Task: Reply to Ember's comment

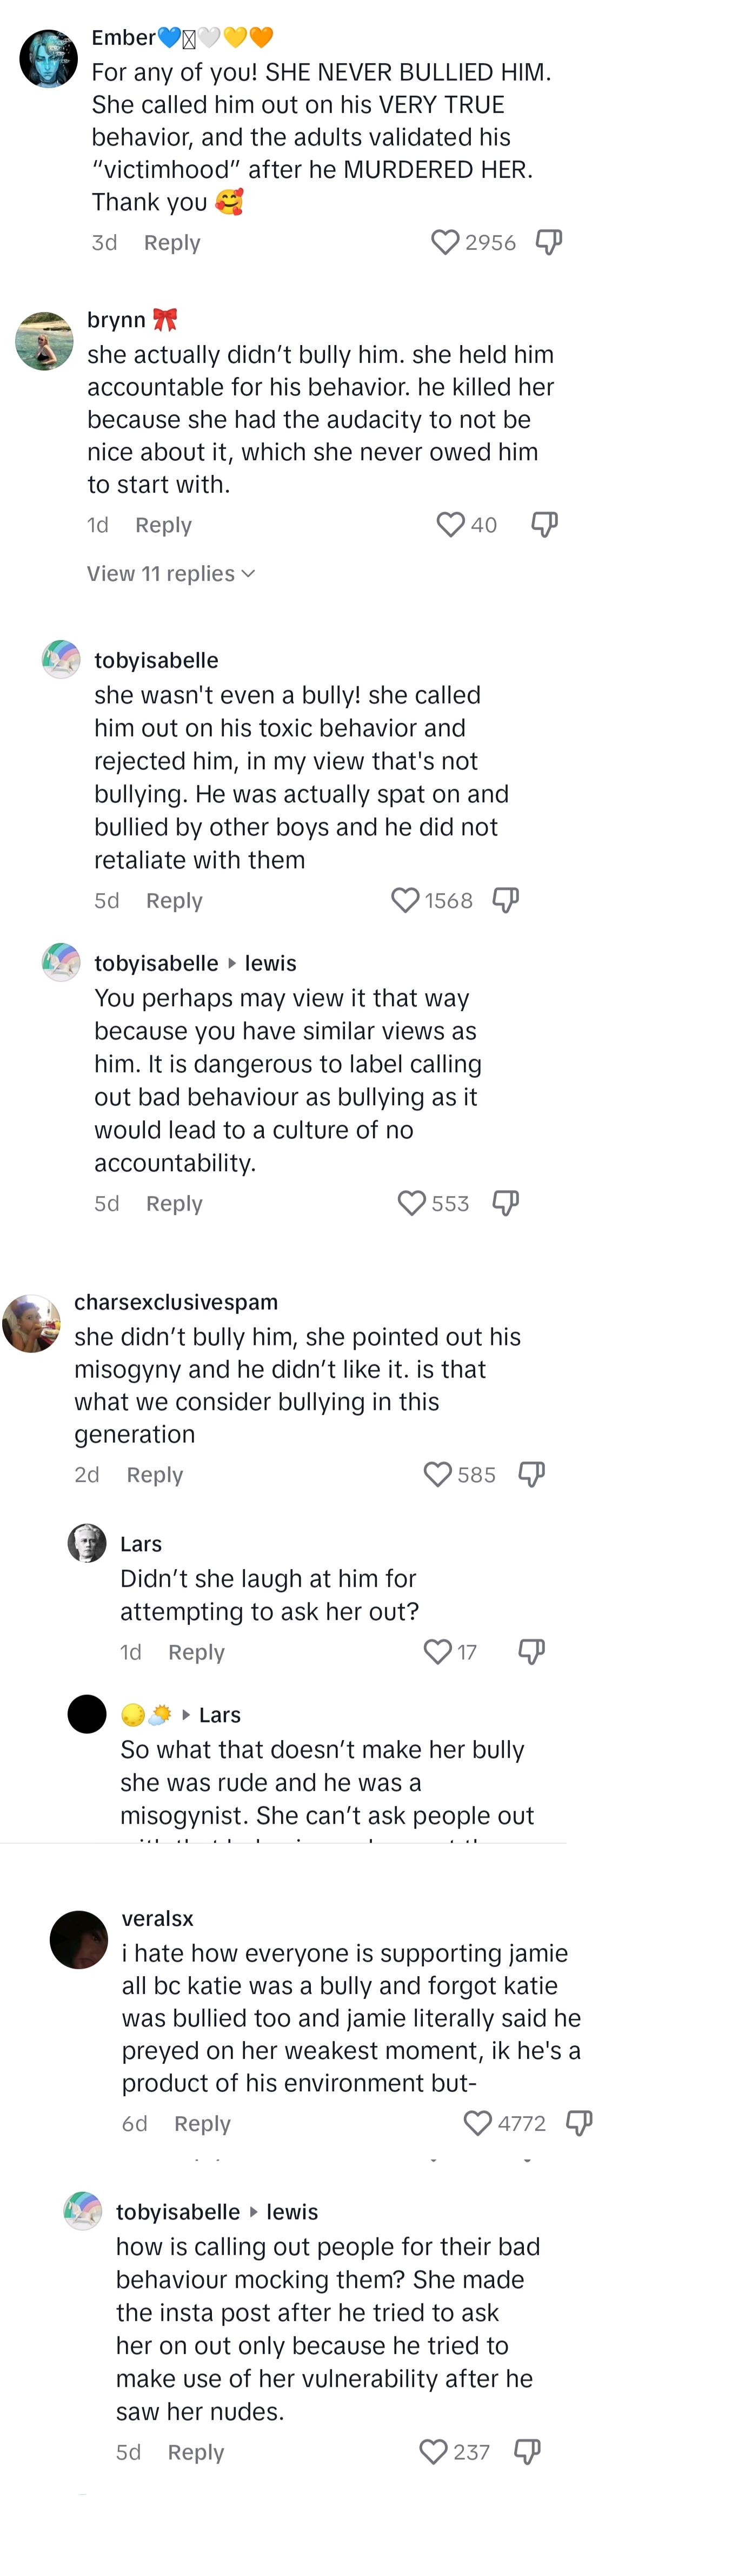Action: [x=172, y=243]
